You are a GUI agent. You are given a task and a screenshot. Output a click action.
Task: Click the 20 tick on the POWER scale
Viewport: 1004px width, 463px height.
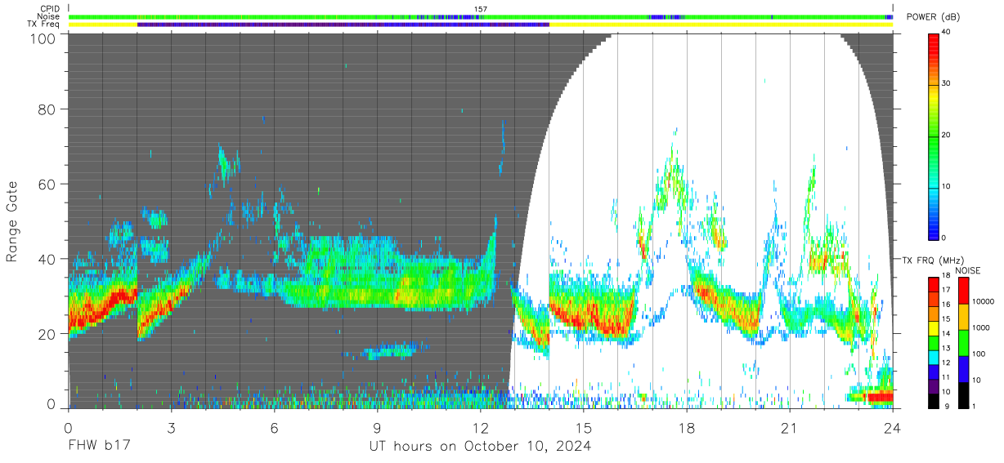tap(947, 136)
